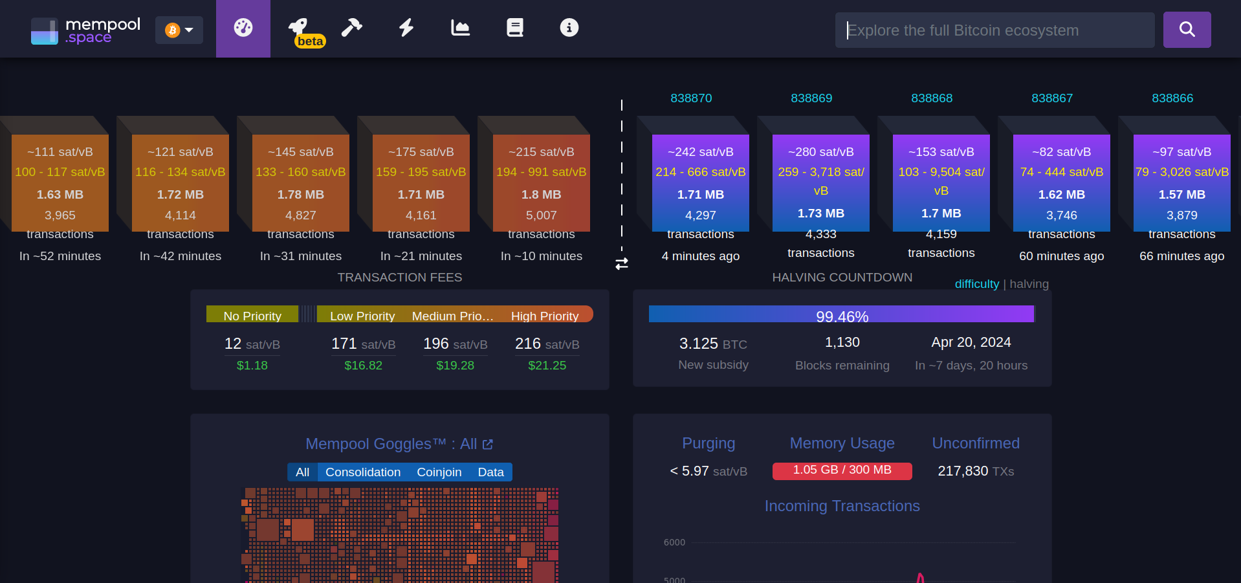Image resolution: width=1241 pixels, height=583 pixels.
Task: Select the Coinjoin goggles filter
Action: (439, 472)
